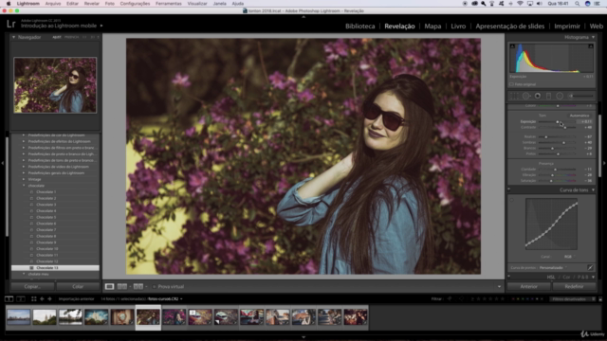Open the Revelar menu in menu bar
Image resolution: width=607 pixels, height=341 pixels.
(x=92, y=4)
